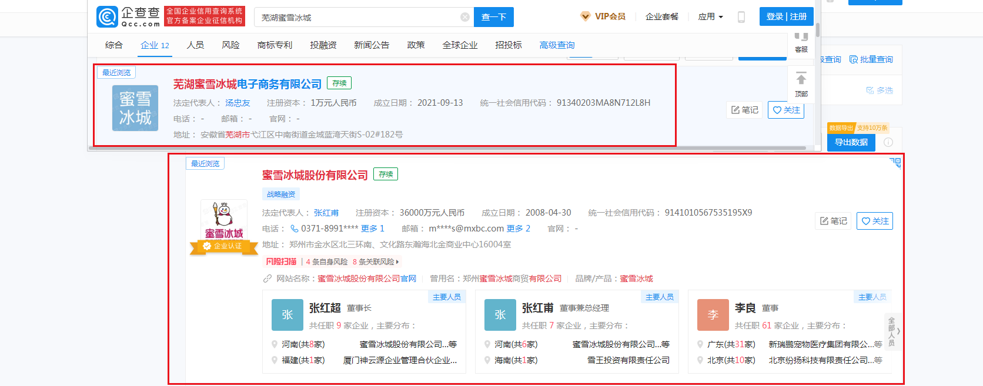Open the 应用 dropdown menu

tap(711, 16)
